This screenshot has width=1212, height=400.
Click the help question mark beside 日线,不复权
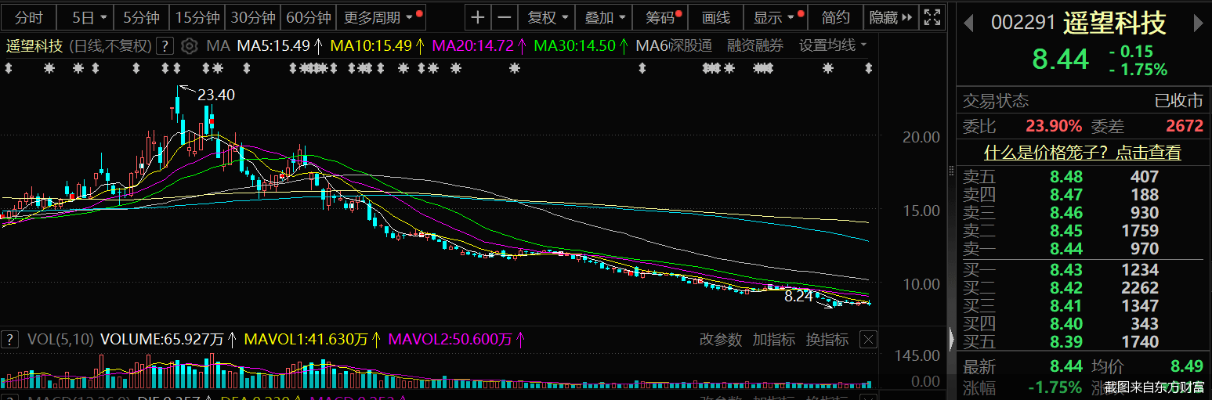click(x=165, y=46)
